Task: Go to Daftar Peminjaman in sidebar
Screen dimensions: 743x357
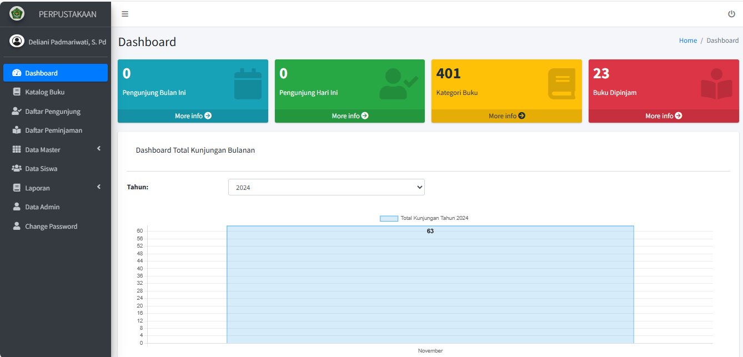Action: click(x=53, y=130)
